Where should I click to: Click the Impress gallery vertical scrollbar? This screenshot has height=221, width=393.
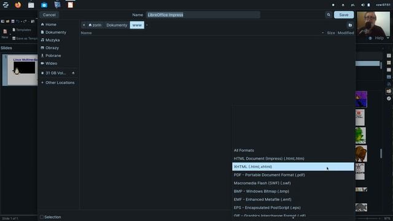[381, 153]
